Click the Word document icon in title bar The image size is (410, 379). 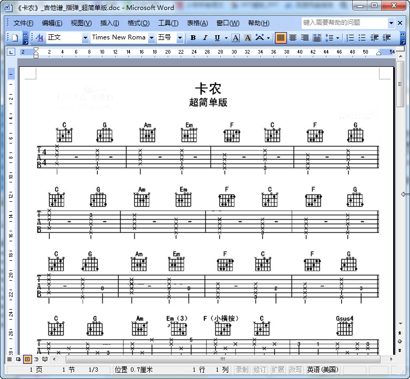(x=8, y=7)
